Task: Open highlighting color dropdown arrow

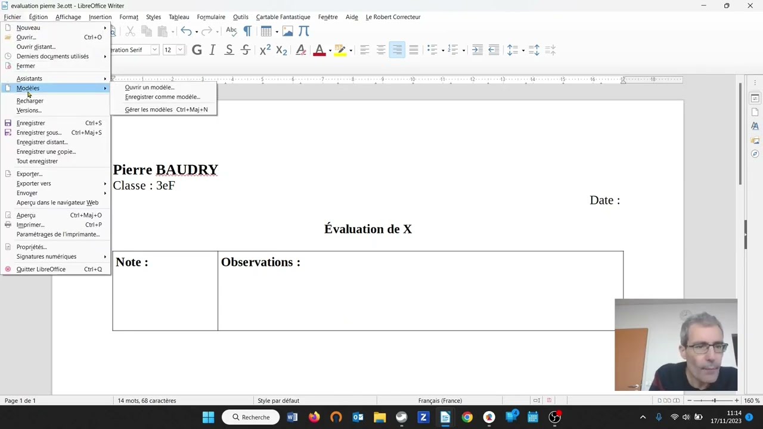Action: (351, 50)
